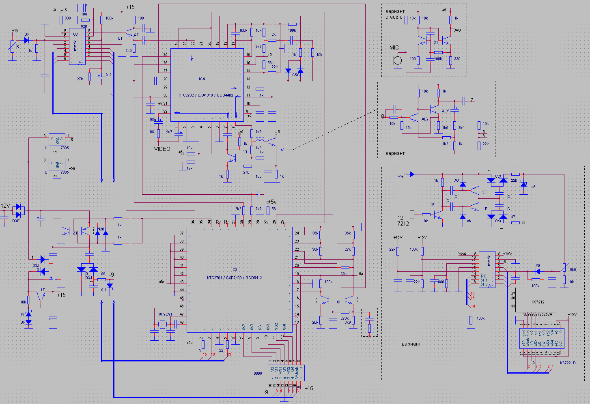Click the KS7212 label text
Image resolution: width=590 pixels, height=404 pixels.
pyautogui.click(x=538, y=302)
